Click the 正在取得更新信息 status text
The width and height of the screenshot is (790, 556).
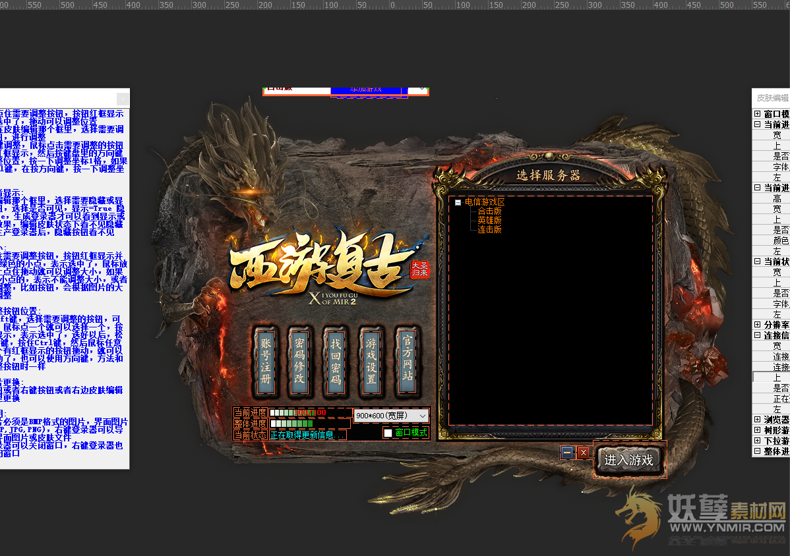[308, 435]
